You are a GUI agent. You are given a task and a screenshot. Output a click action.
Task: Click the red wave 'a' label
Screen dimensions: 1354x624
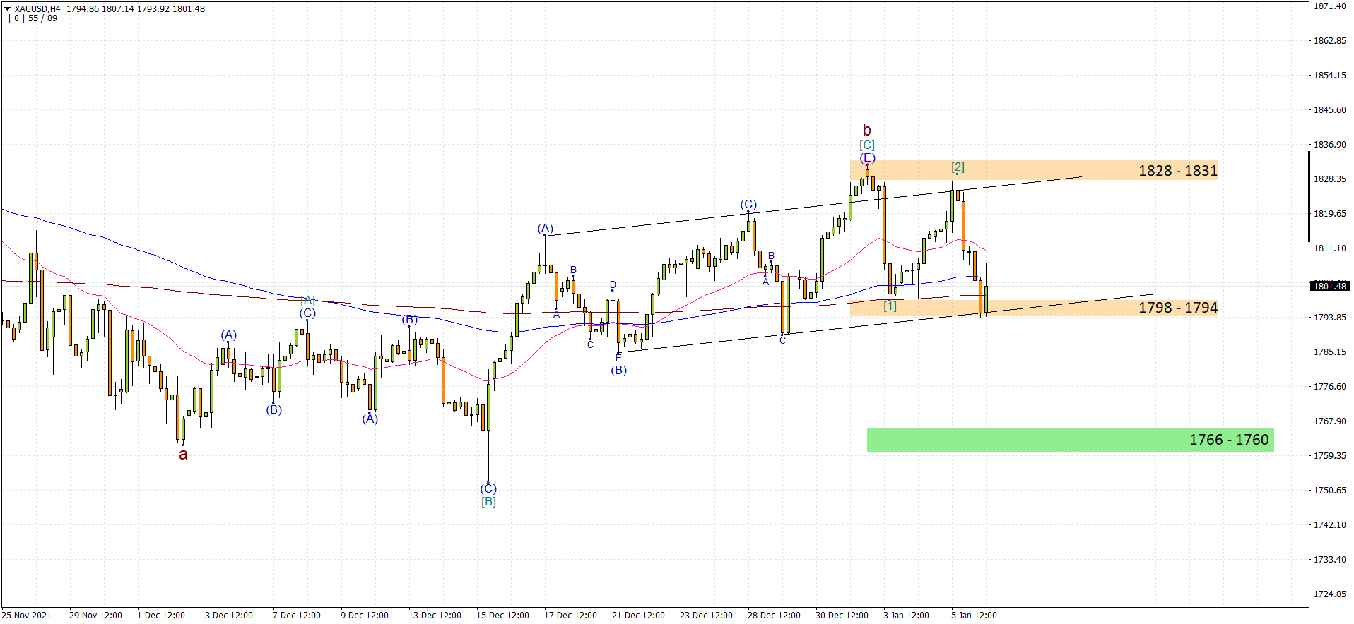(x=183, y=455)
